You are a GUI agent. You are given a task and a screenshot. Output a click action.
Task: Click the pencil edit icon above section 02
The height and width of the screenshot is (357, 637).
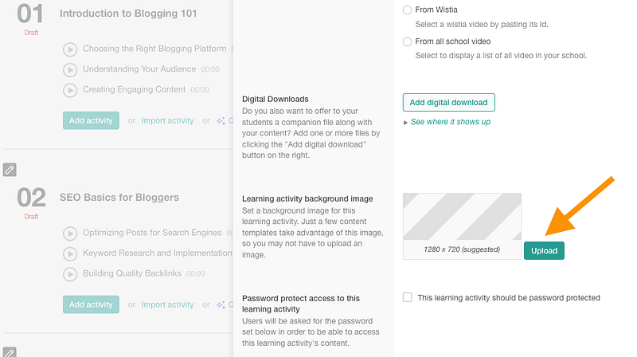[x=10, y=169]
